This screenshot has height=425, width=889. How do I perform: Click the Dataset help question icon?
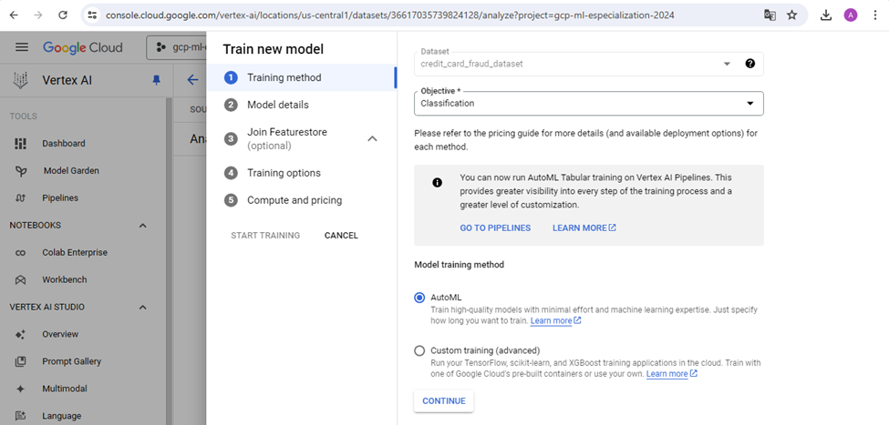[x=750, y=64]
